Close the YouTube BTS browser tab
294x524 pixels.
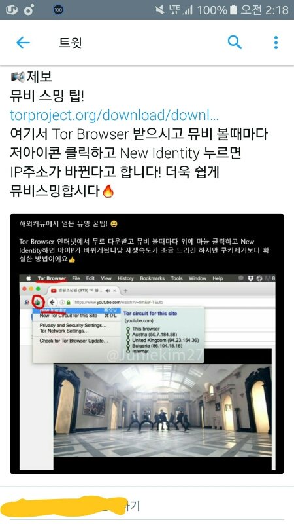click(115, 291)
